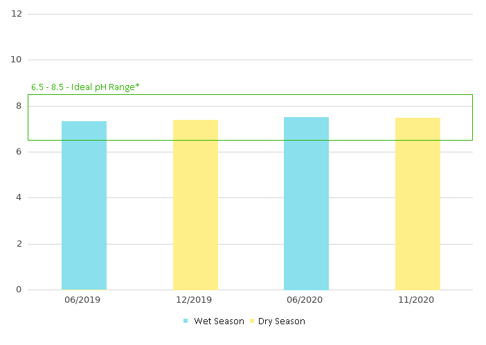The height and width of the screenshot is (345, 486).
Task: Click the yellow 12/2019 dry season bar
Action: click(195, 204)
